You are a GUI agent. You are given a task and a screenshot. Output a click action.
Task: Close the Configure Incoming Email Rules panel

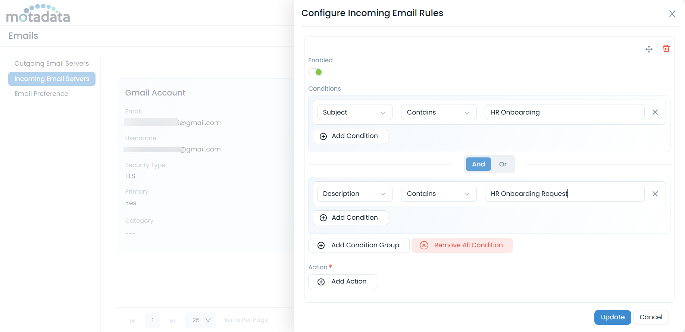pos(672,14)
